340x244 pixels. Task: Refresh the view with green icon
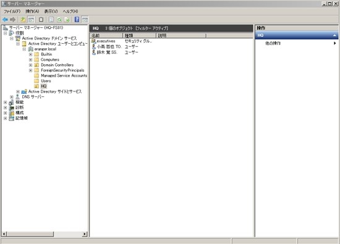tap(59, 20)
